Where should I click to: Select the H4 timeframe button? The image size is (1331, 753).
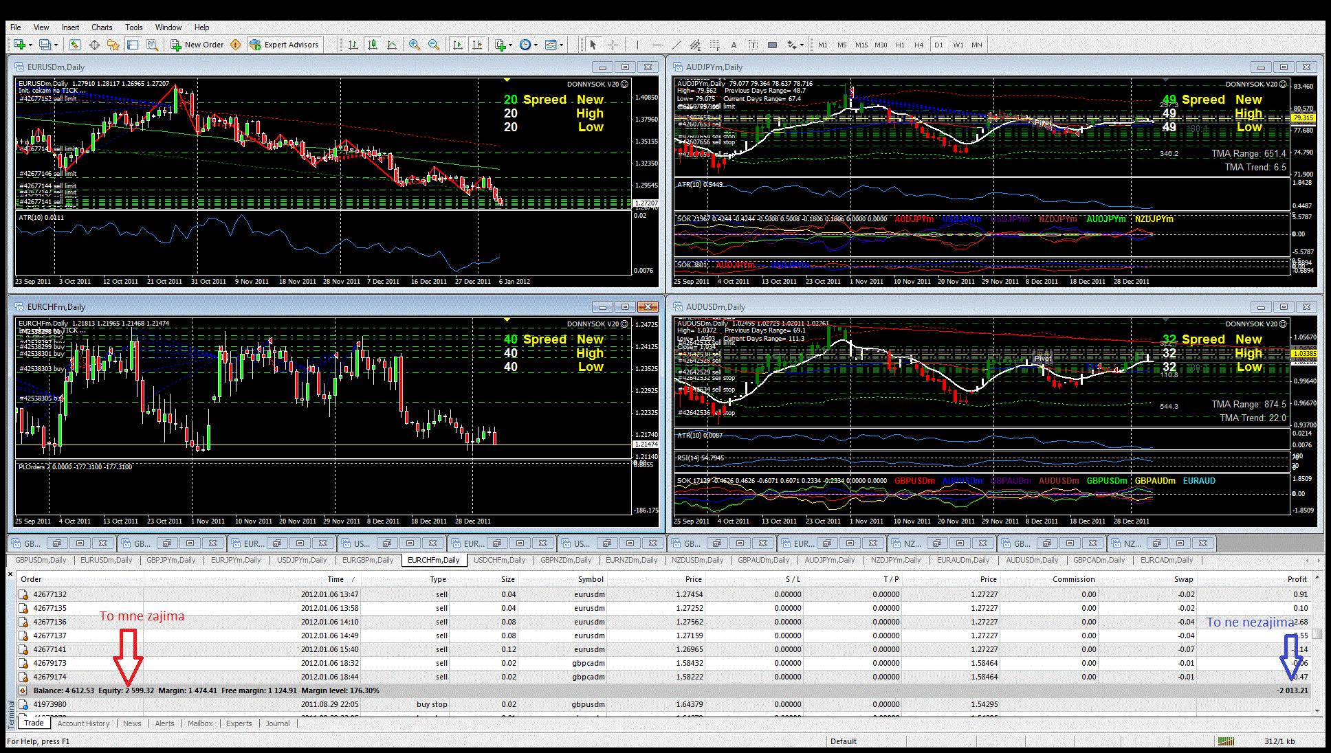click(x=918, y=45)
